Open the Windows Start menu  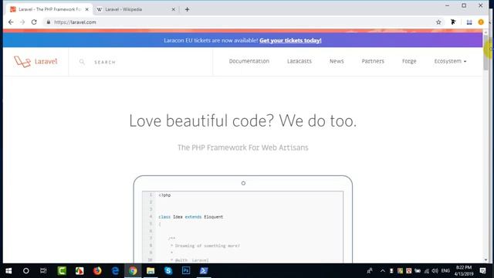(8, 271)
